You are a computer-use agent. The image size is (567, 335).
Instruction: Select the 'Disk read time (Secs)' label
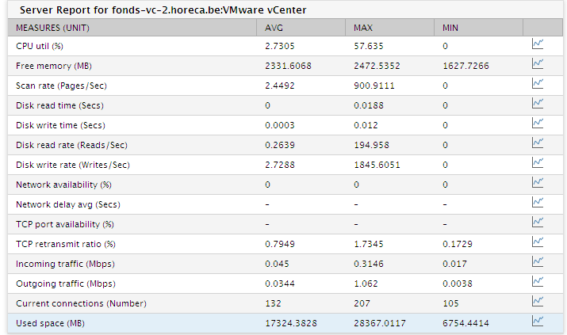coord(59,106)
